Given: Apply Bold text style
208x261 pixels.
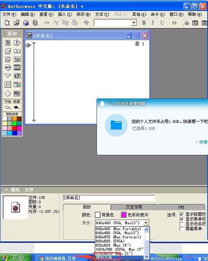Looking at the screenshot, I should click(144, 23).
